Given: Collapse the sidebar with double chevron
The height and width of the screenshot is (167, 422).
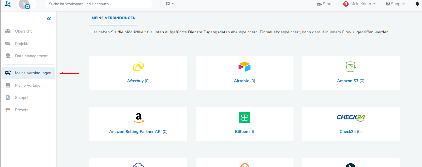Looking at the screenshot, I should tap(49, 19).
